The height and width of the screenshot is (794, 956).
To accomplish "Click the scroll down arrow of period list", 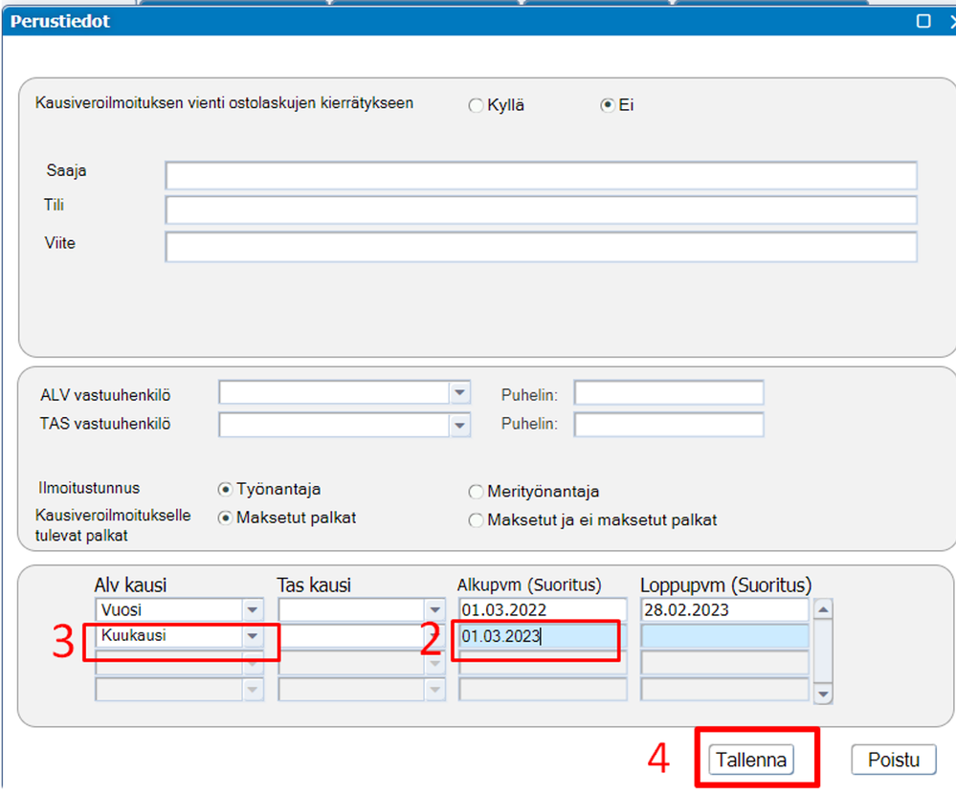I will tap(823, 694).
